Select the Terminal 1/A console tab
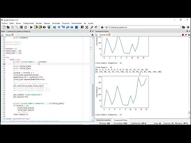The height and width of the screenshot is (143, 191). [103, 35]
